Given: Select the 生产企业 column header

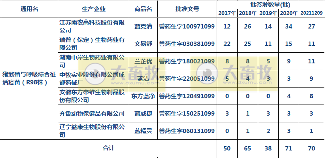Looking at the screenshot, I should 94,9.
